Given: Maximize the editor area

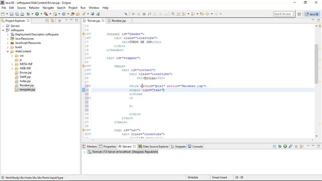Looking at the screenshot, I should click(x=318, y=20).
